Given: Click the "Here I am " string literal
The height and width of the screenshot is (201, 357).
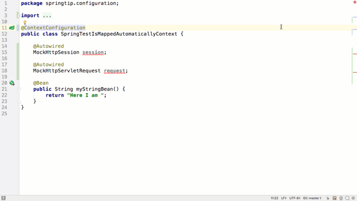Looking at the screenshot, I should [85, 95].
